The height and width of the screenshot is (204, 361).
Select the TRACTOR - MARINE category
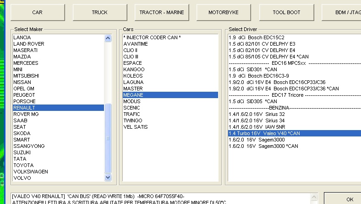162,12
